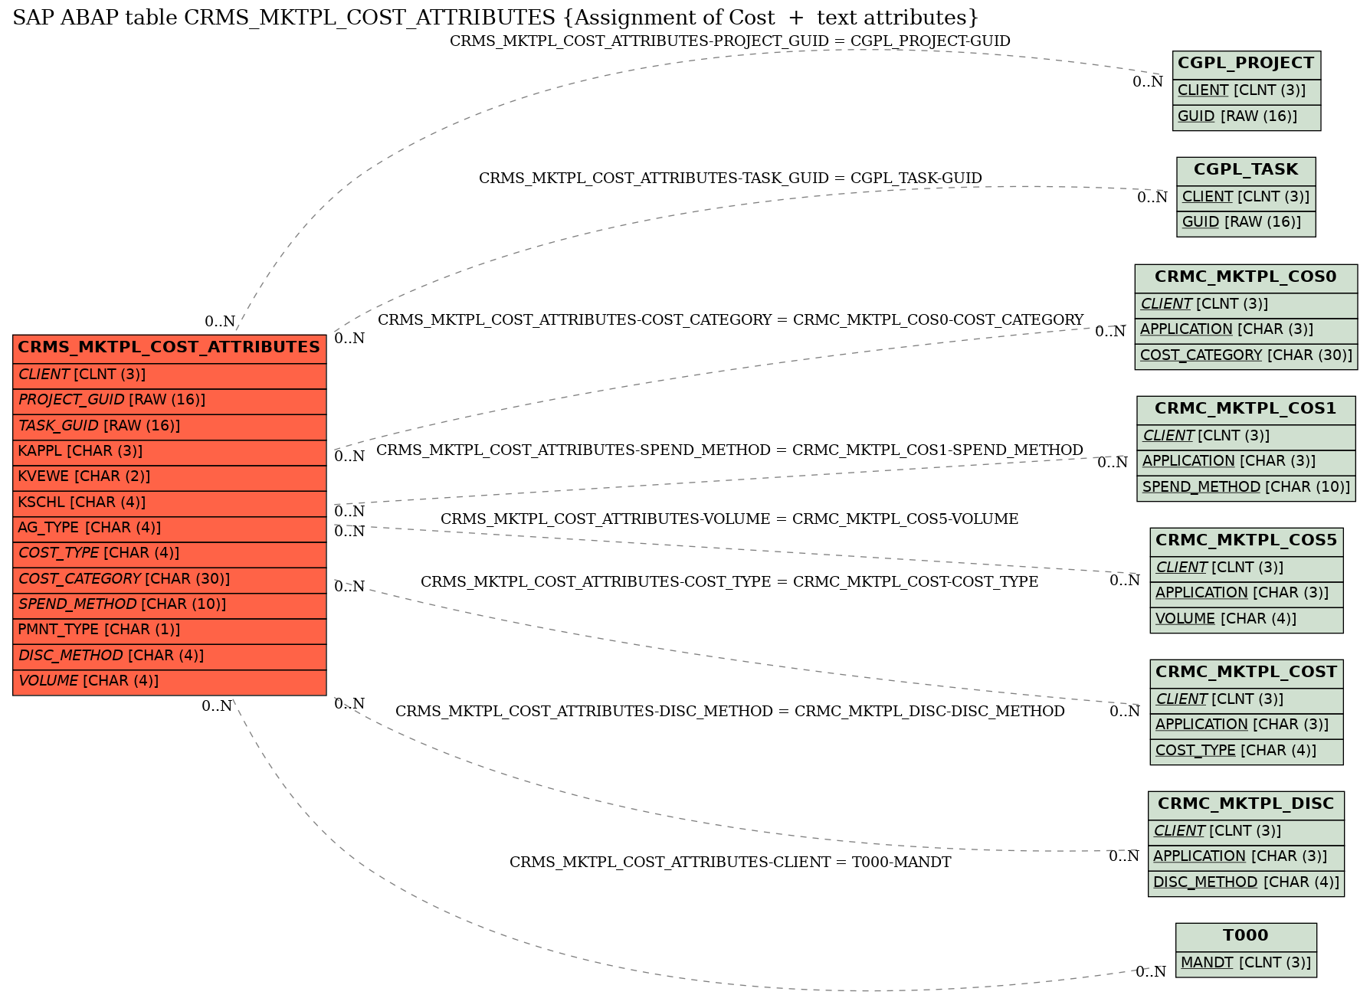Image resolution: width=1370 pixels, height=995 pixels.
Task: Select the PROJECT_GUID [RAW (16)] field
Action: (169, 401)
